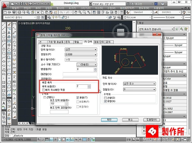Toggle grid display in status bar
Viewport: 192px width, 143px height.
47,139
